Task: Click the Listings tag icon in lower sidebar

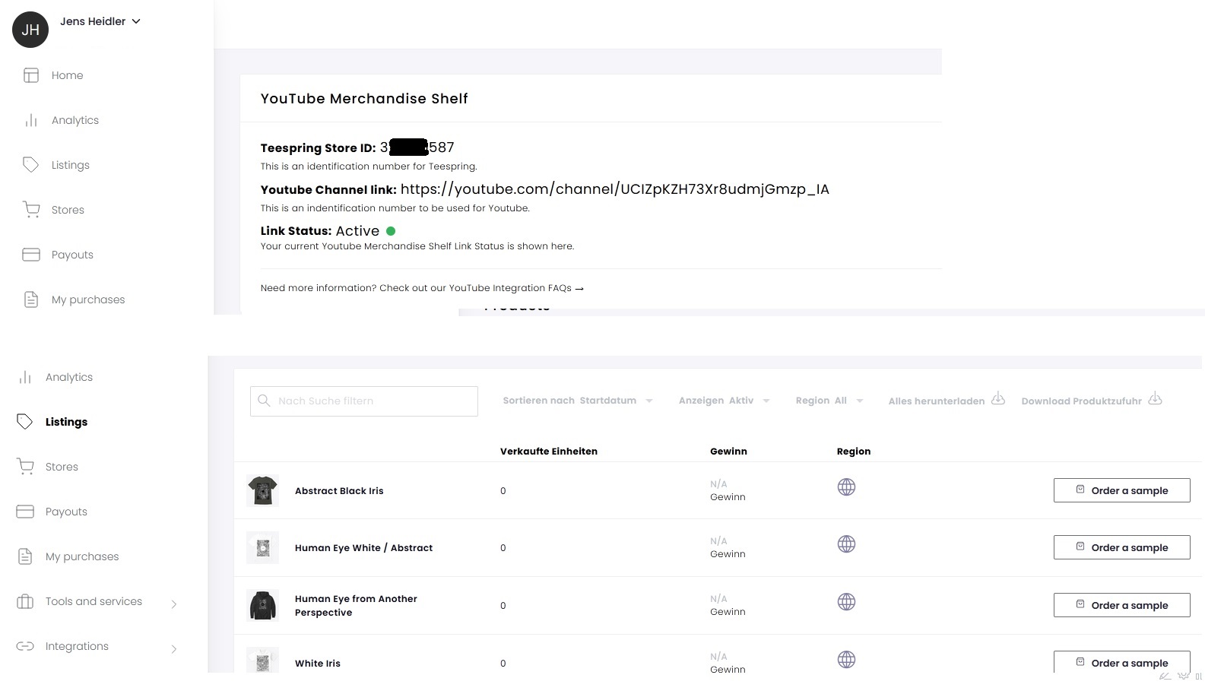Action: click(x=25, y=422)
